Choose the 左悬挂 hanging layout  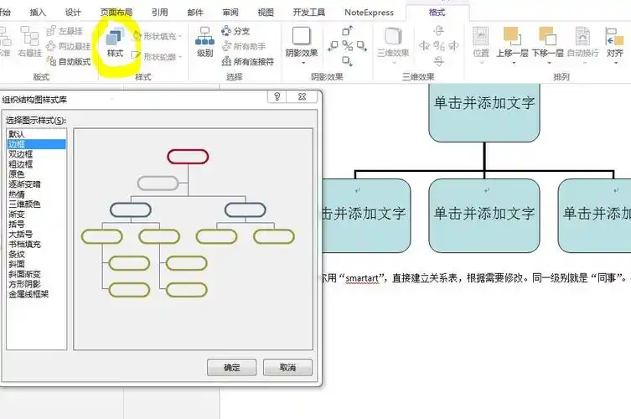click(65, 31)
